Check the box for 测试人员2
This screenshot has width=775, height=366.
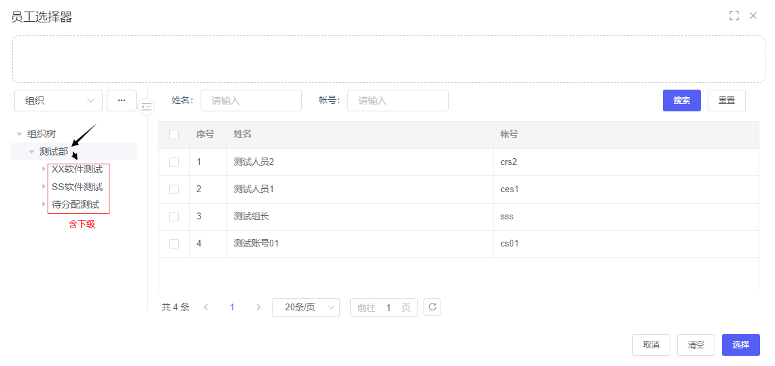[x=174, y=162]
